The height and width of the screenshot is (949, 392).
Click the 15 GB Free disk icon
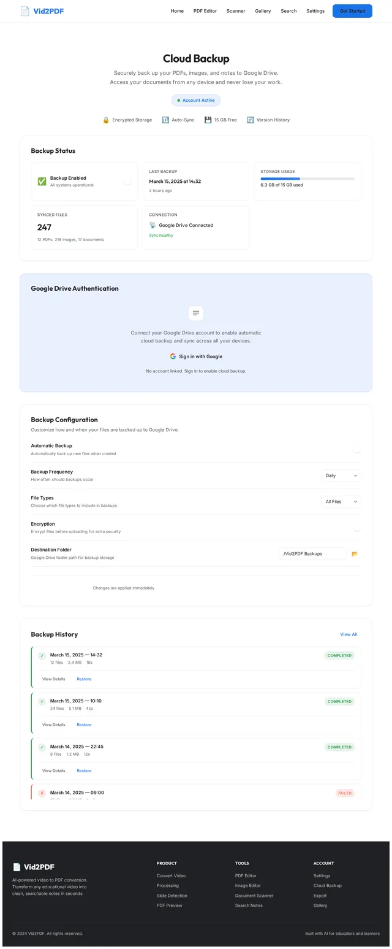pyautogui.click(x=208, y=120)
